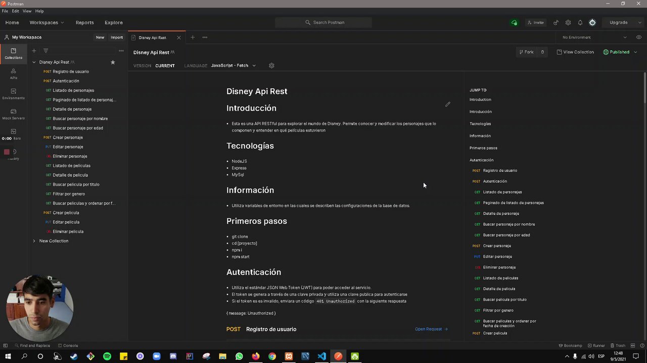Open Trash in status bar
Image resolution: width=647 pixels, height=363 pixels.
618,345
